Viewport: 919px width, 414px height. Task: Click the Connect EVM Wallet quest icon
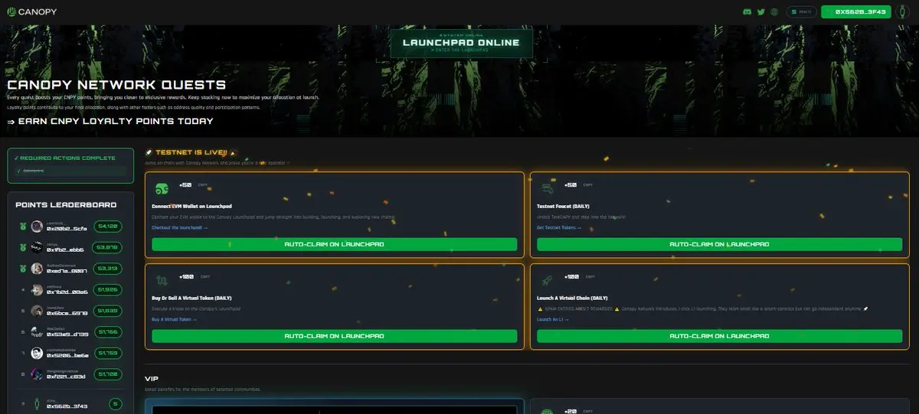pyautogui.click(x=162, y=188)
